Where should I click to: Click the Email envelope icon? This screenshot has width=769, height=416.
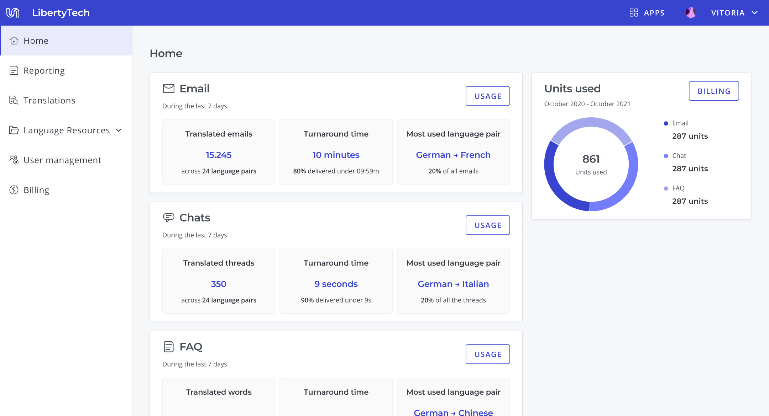[x=169, y=89]
